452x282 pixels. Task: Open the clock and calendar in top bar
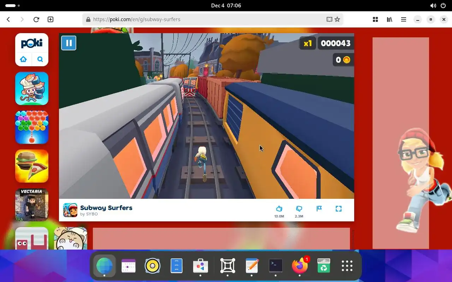click(x=226, y=5)
